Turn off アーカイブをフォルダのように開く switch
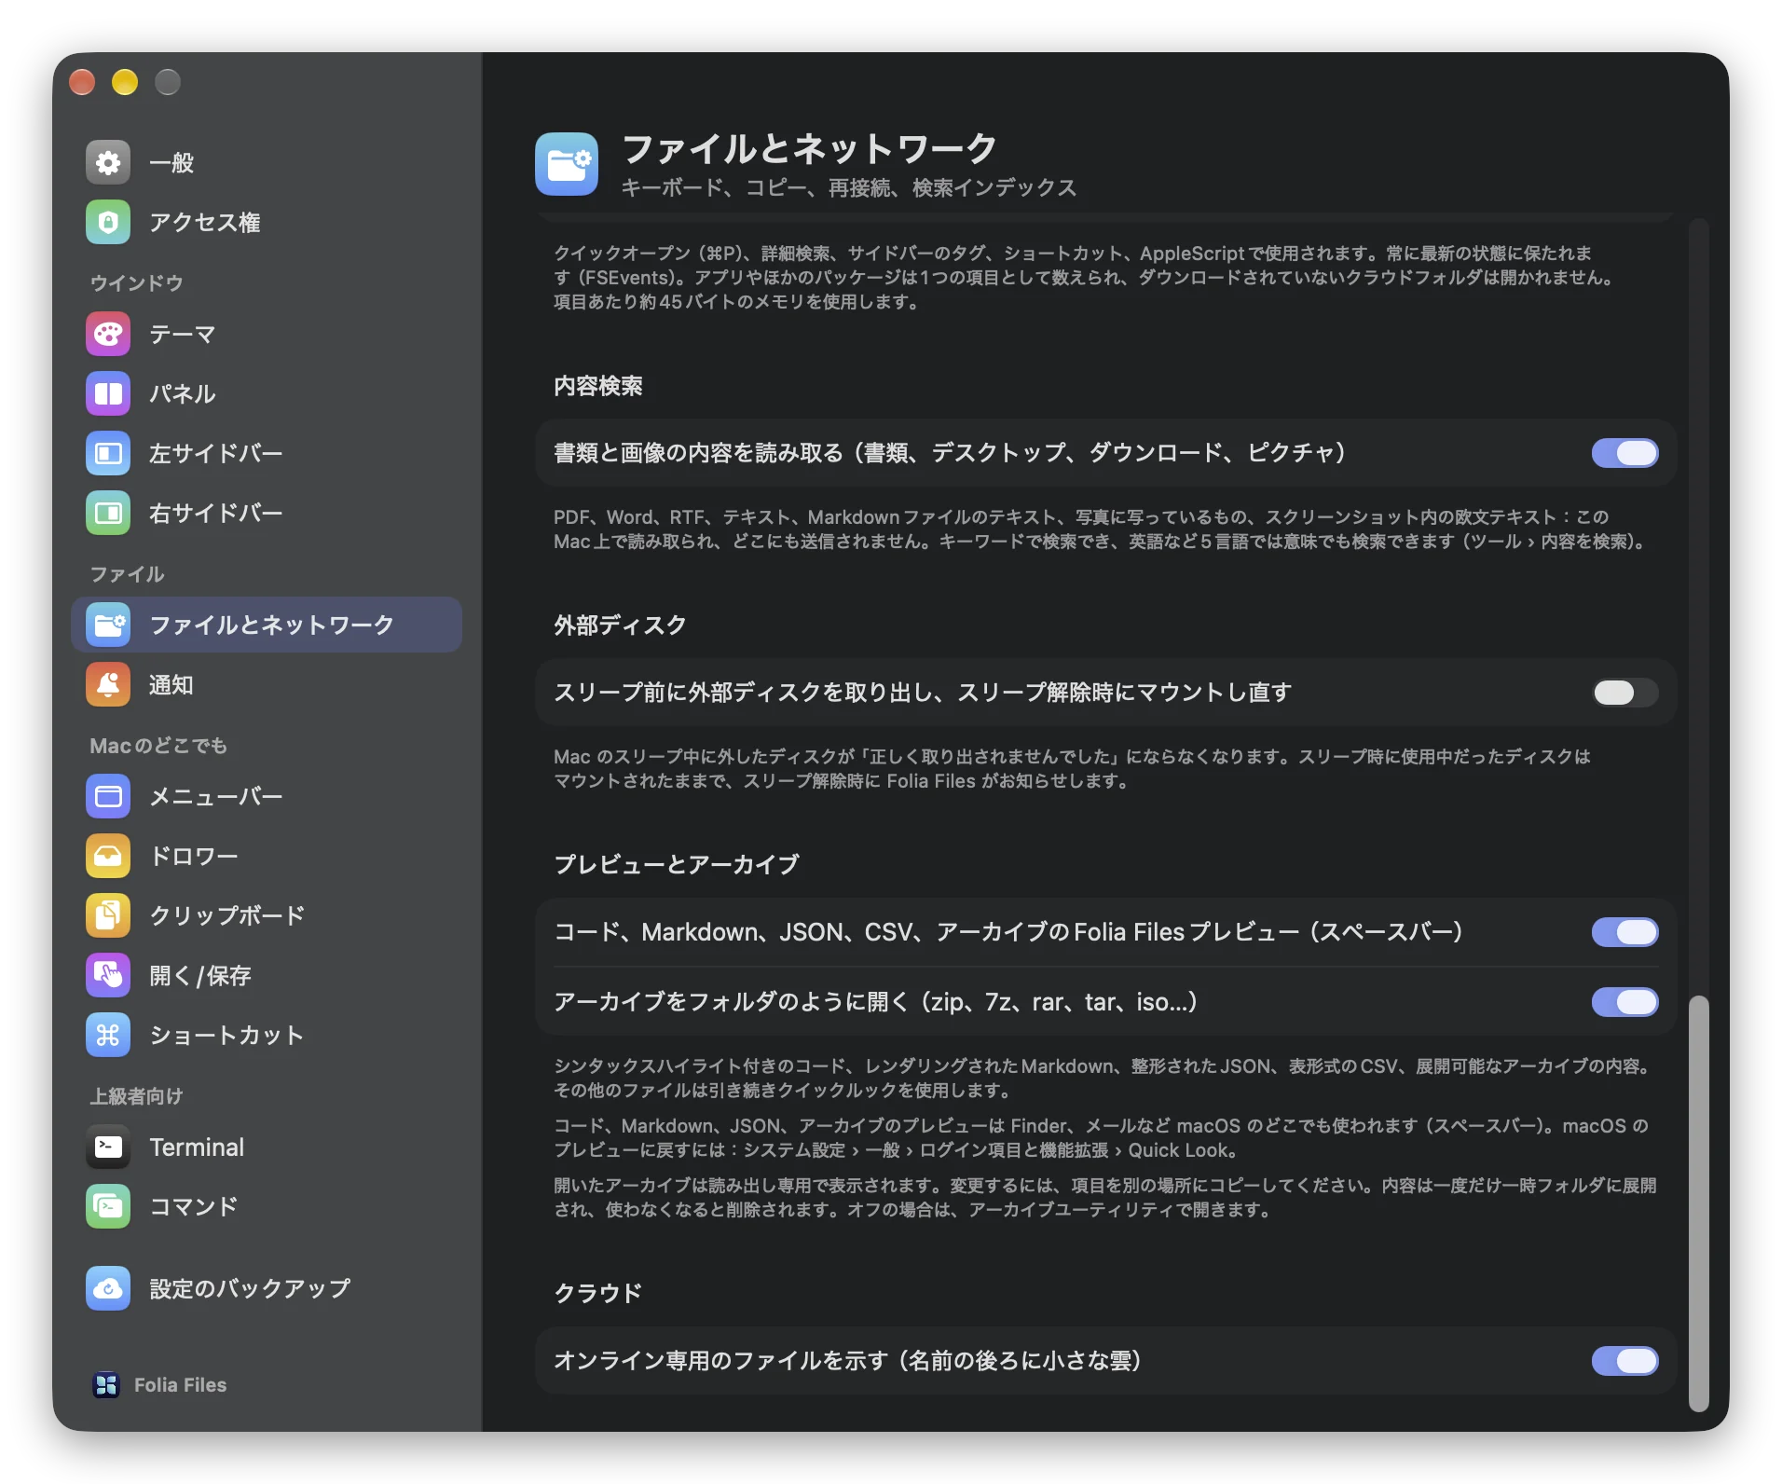Viewport: 1782px width, 1484px height. [1624, 1002]
